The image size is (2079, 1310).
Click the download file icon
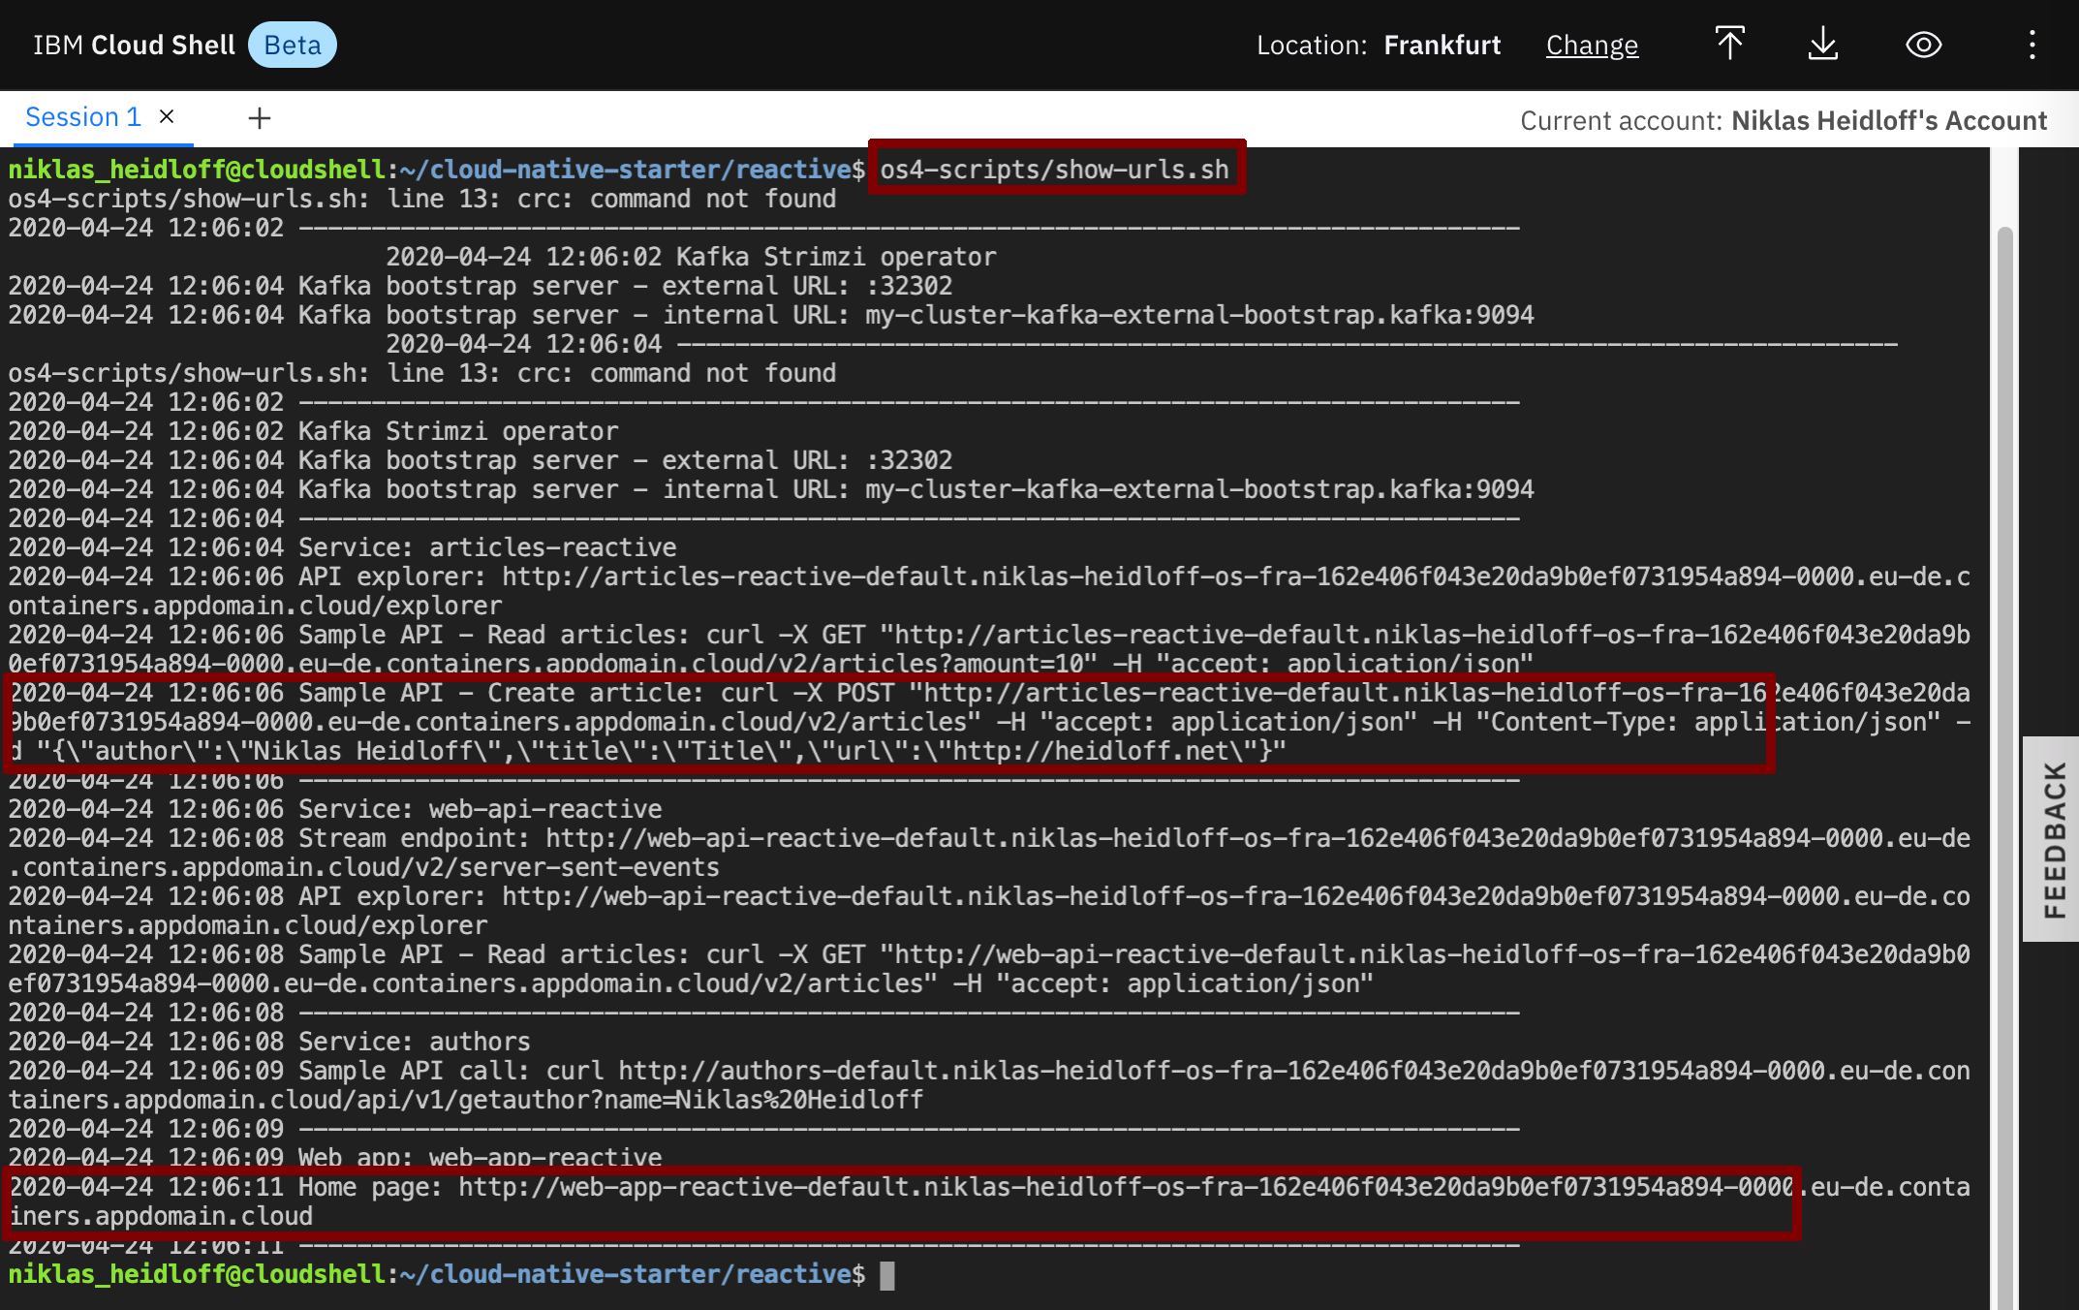(1822, 45)
